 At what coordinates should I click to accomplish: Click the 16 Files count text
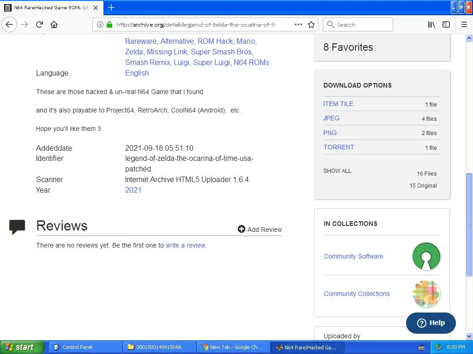tap(426, 174)
